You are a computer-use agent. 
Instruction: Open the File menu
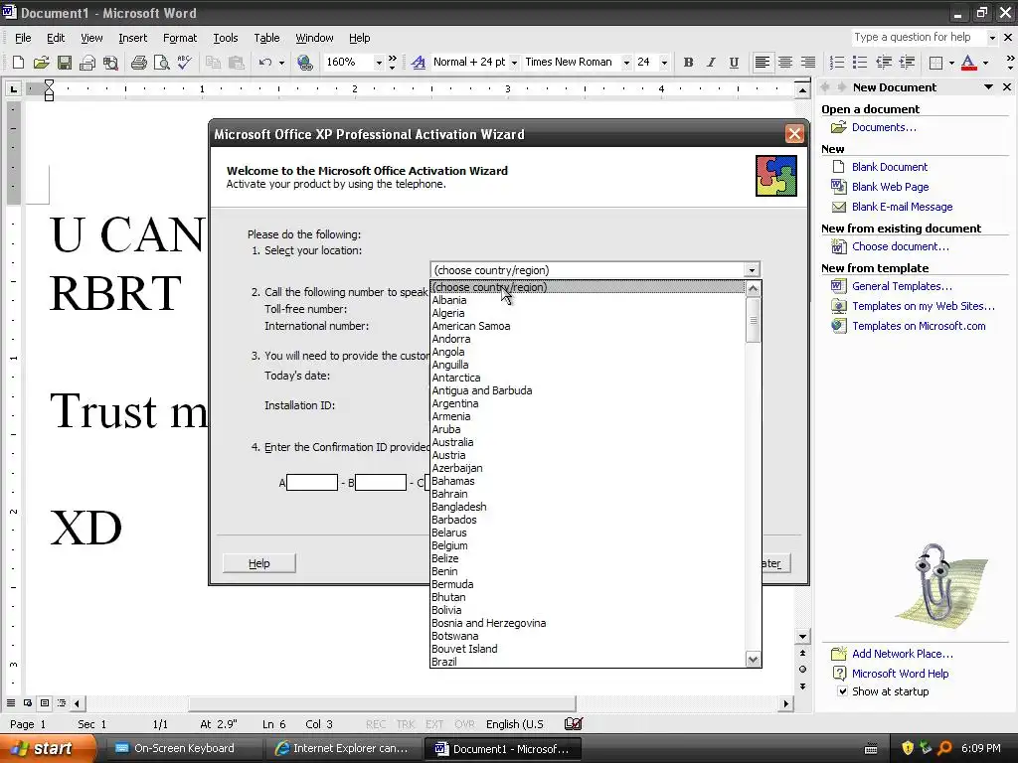pyautogui.click(x=23, y=39)
